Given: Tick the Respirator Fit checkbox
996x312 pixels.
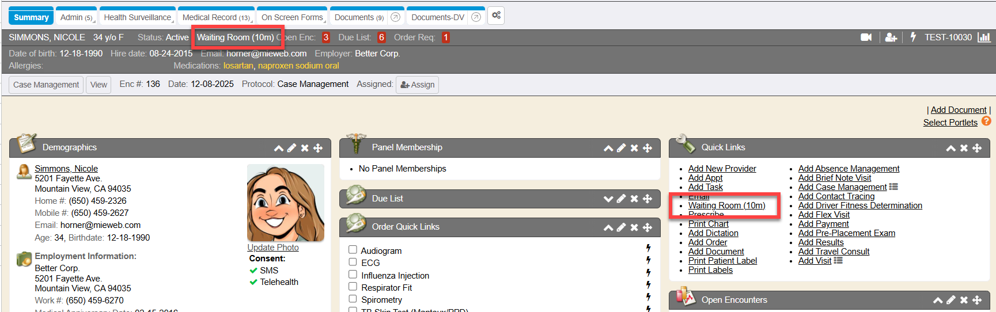Looking at the screenshot, I should [x=353, y=287].
